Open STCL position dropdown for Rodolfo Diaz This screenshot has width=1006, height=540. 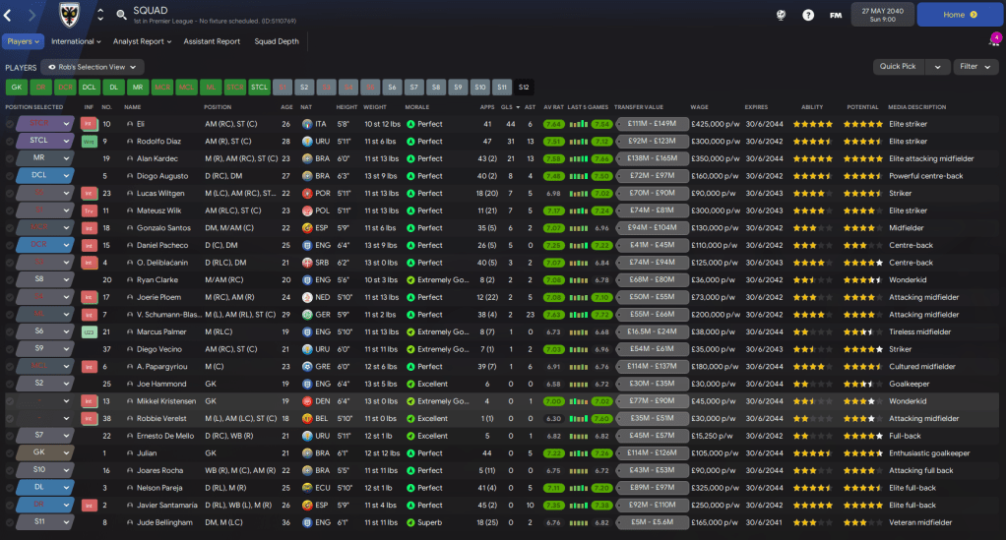pos(67,141)
